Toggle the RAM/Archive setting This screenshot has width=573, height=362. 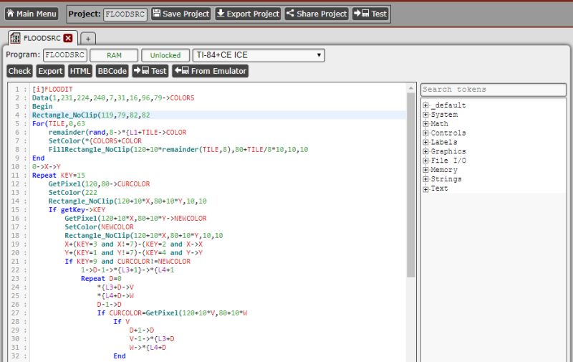[x=114, y=55]
